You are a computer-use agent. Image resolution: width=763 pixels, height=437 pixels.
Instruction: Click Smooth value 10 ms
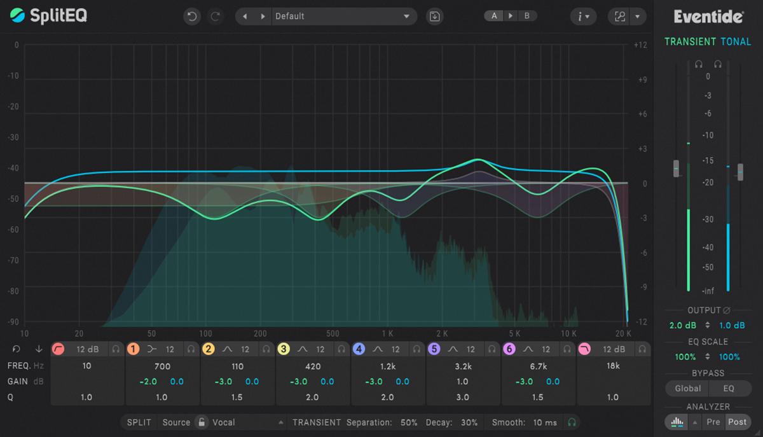[545, 422]
